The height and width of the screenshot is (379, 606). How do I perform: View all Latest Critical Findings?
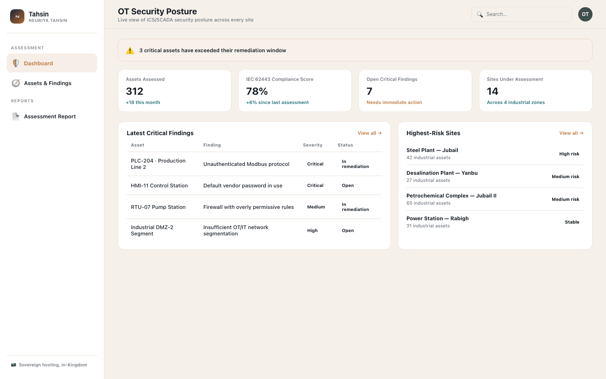coord(369,133)
